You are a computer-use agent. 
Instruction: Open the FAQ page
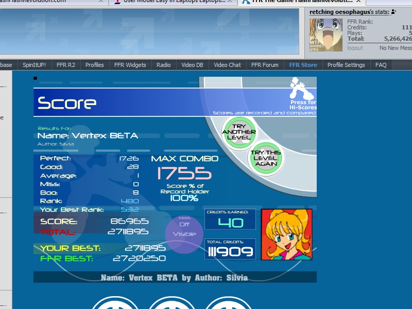[x=381, y=65]
